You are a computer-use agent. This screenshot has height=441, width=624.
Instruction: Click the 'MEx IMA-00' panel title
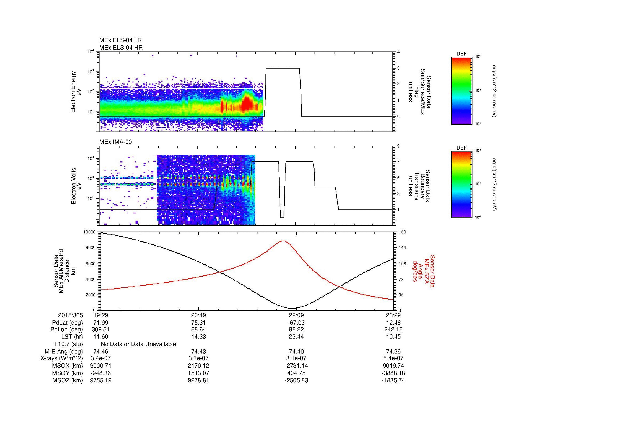pos(116,142)
